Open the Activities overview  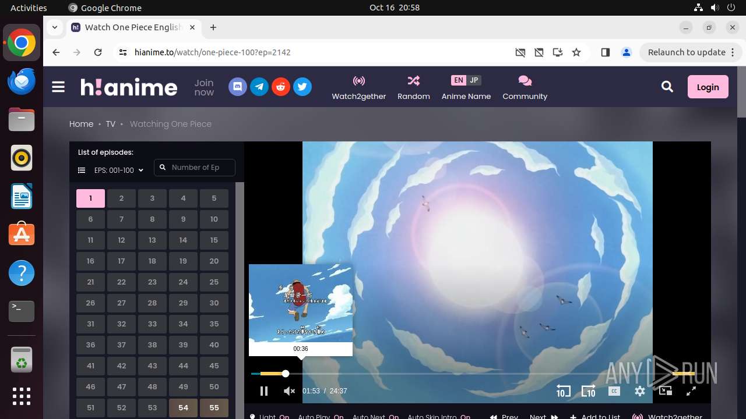click(29, 8)
